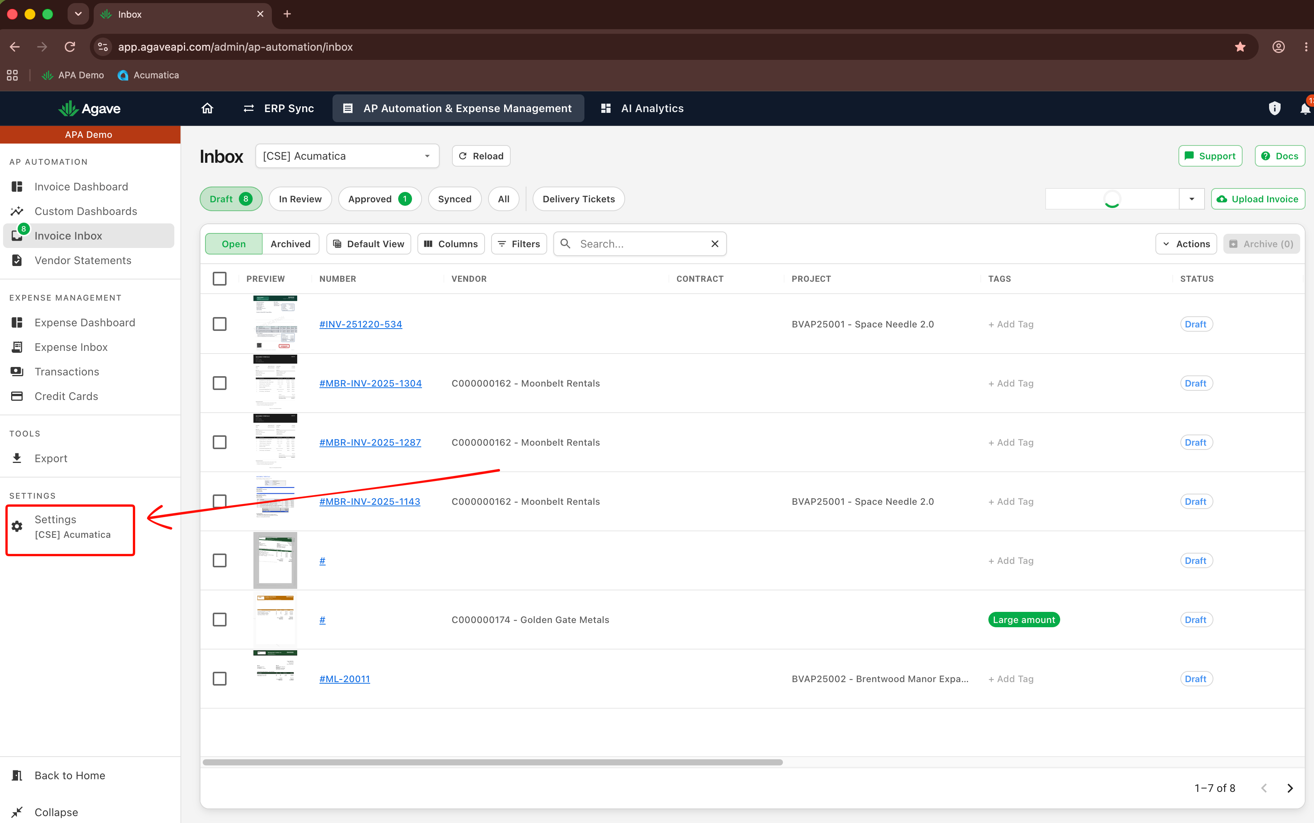Open the ERP Sync menu

pyautogui.click(x=278, y=108)
